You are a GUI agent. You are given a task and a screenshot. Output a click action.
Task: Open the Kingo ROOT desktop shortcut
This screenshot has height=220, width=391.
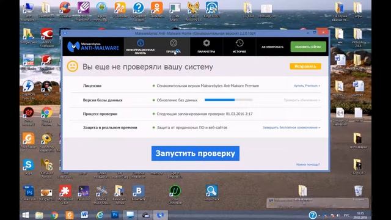[x=212, y=10]
